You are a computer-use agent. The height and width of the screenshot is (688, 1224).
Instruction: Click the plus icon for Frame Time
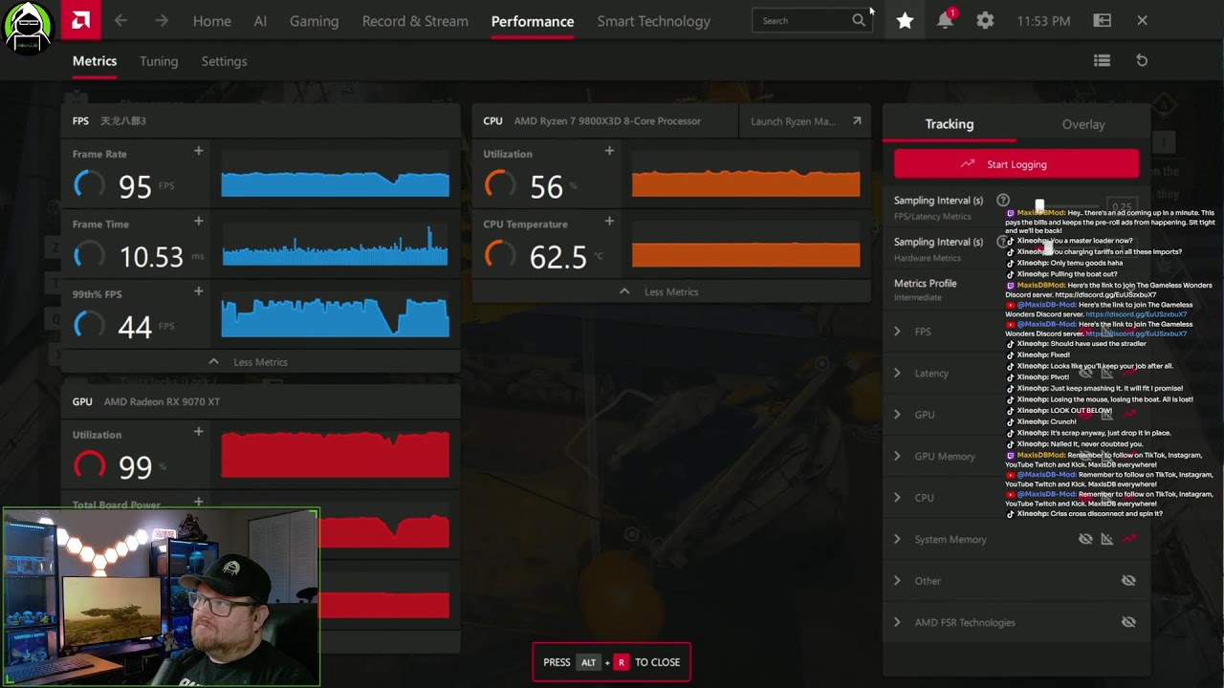199,222
